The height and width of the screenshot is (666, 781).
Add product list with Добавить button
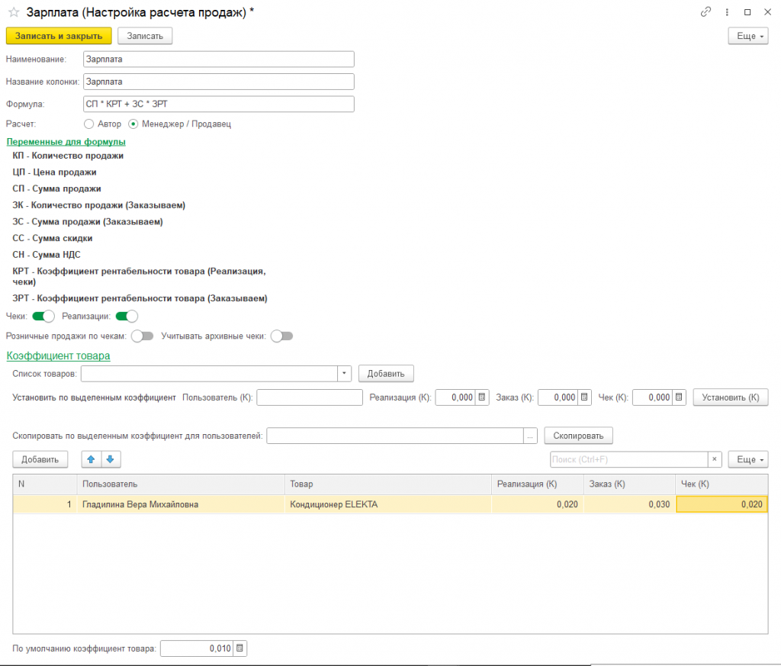coord(386,374)
